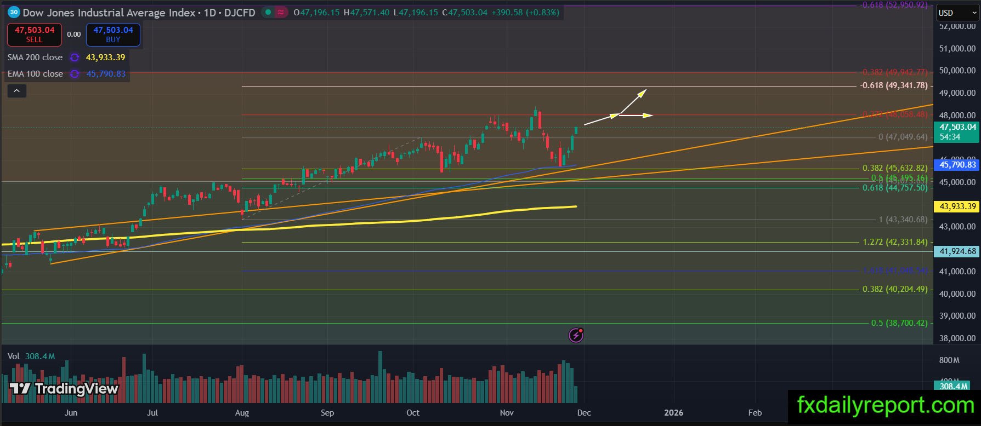Click the yellow 43,933.39 SMA price axis tag
Image resolution: width=981 pixels, height=426 pixels.
coord(957,206)
